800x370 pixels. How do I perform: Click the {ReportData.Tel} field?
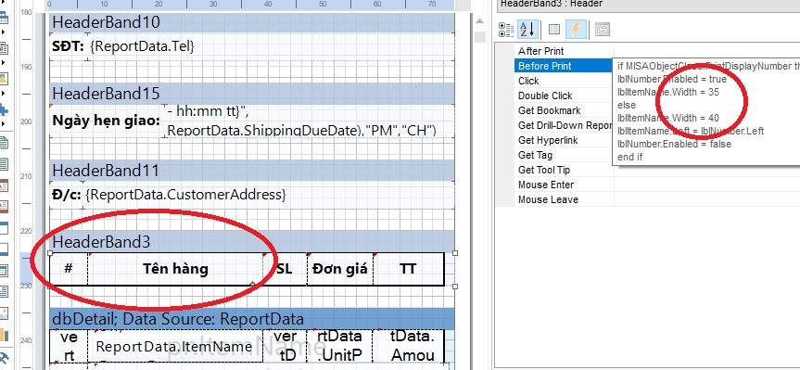[143, 46]
